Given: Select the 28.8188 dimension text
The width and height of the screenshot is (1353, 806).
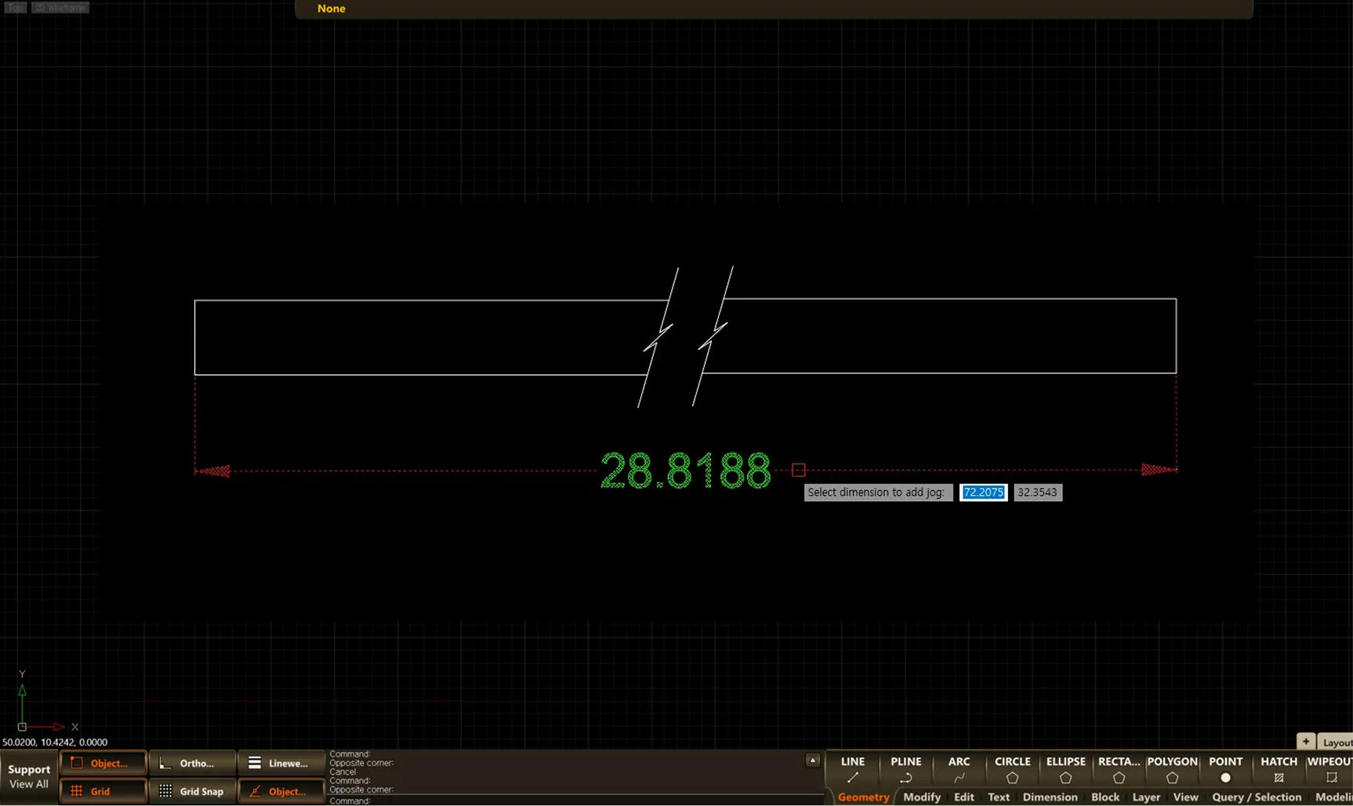Looking at the screenshot, I should click(685, 470).
